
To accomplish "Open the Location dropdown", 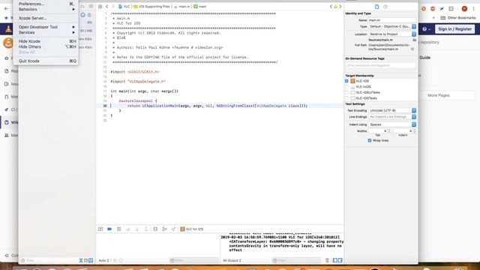I will 392,34.
